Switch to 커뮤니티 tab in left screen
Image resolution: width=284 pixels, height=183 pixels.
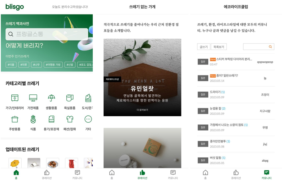coord(77,175)
